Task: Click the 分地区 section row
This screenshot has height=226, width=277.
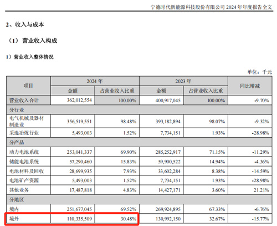Action: pyautogui.click(x=139, y=199)
